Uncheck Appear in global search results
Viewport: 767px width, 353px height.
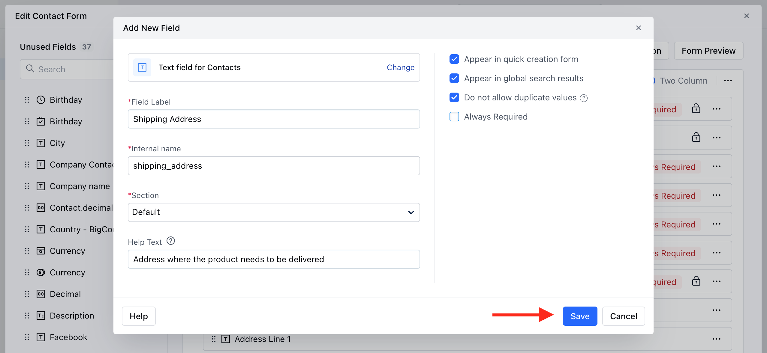tap(454, 78)
